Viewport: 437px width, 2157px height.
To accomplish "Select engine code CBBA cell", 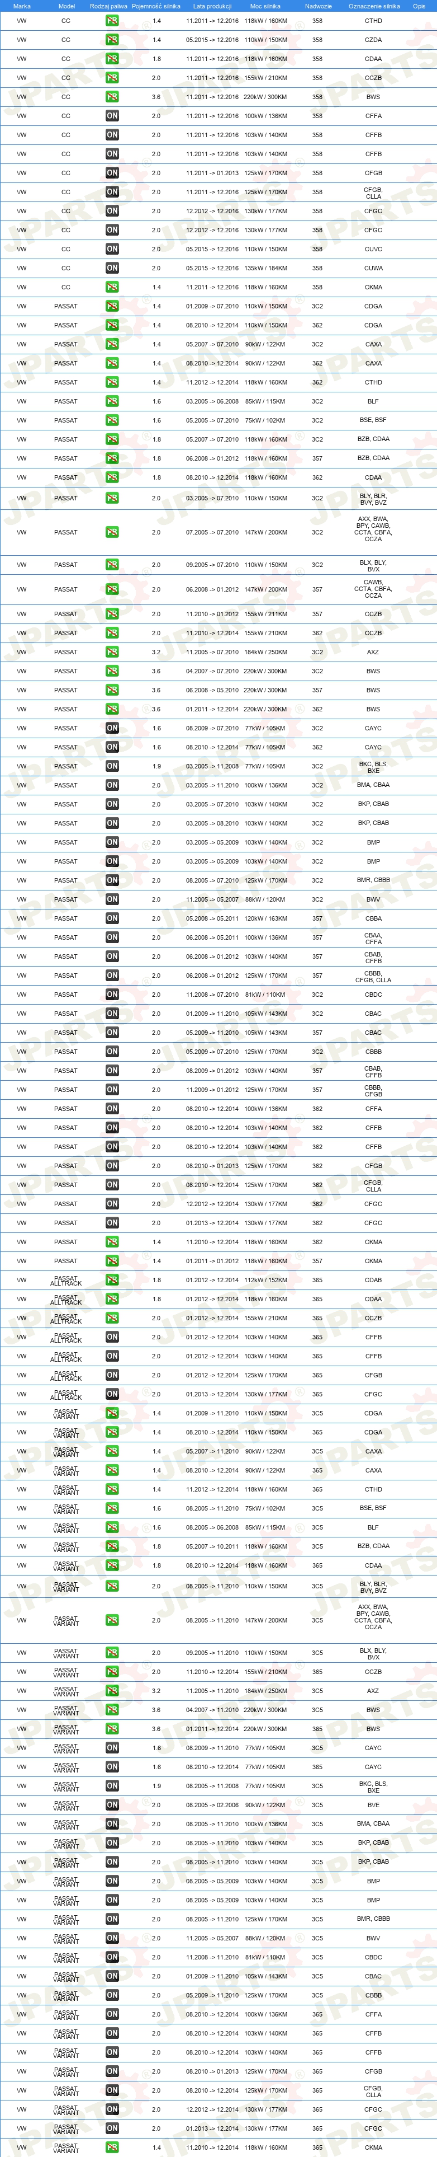I will 373,918.
